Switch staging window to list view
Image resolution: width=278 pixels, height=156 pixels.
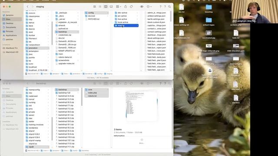click(100, 6)
